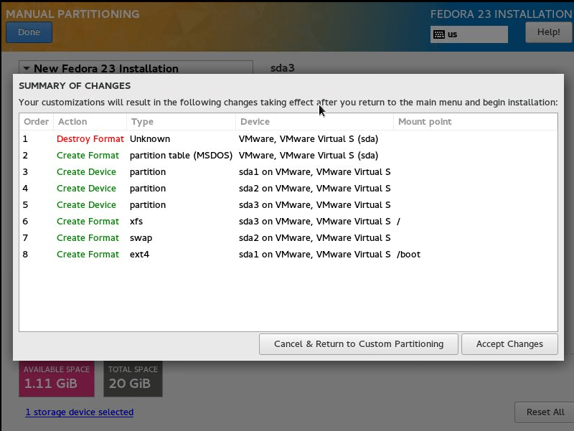Click the /boot mount point cell
The image size is (574, 431).
click(408, 255)
